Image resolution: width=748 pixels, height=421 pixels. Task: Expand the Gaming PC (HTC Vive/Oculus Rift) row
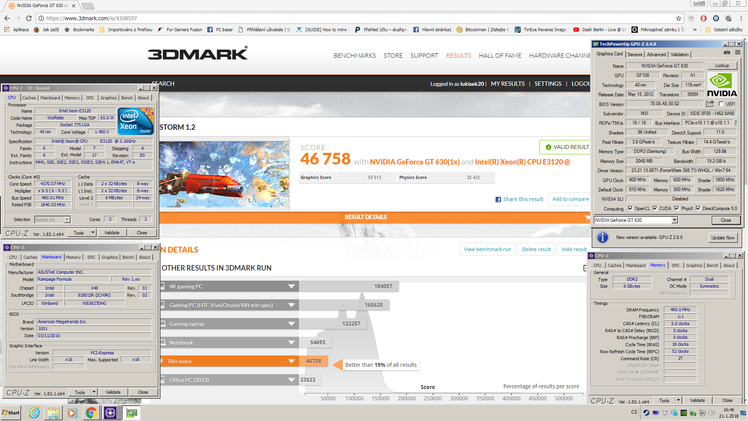tap(291, 305)
